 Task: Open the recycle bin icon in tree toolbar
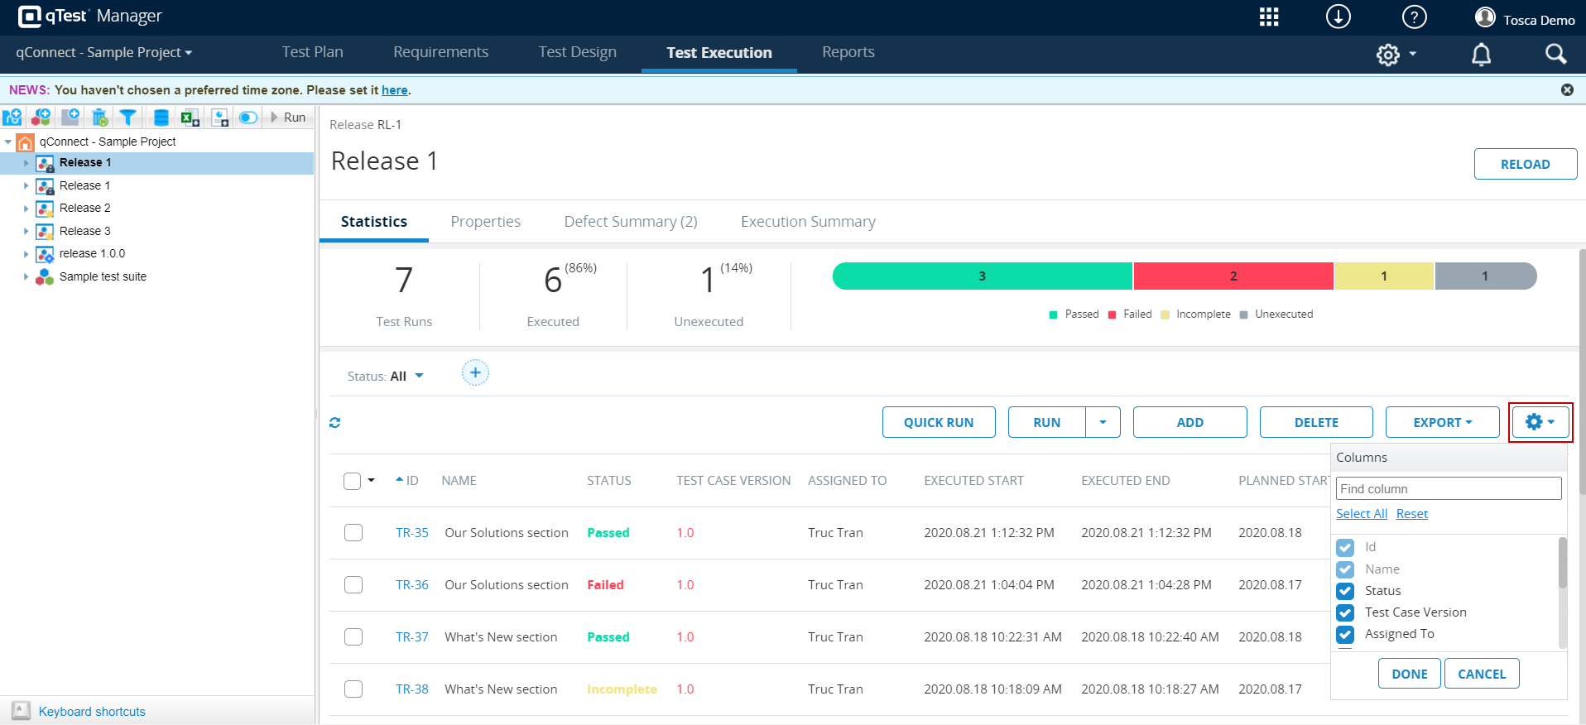(99, 118)
